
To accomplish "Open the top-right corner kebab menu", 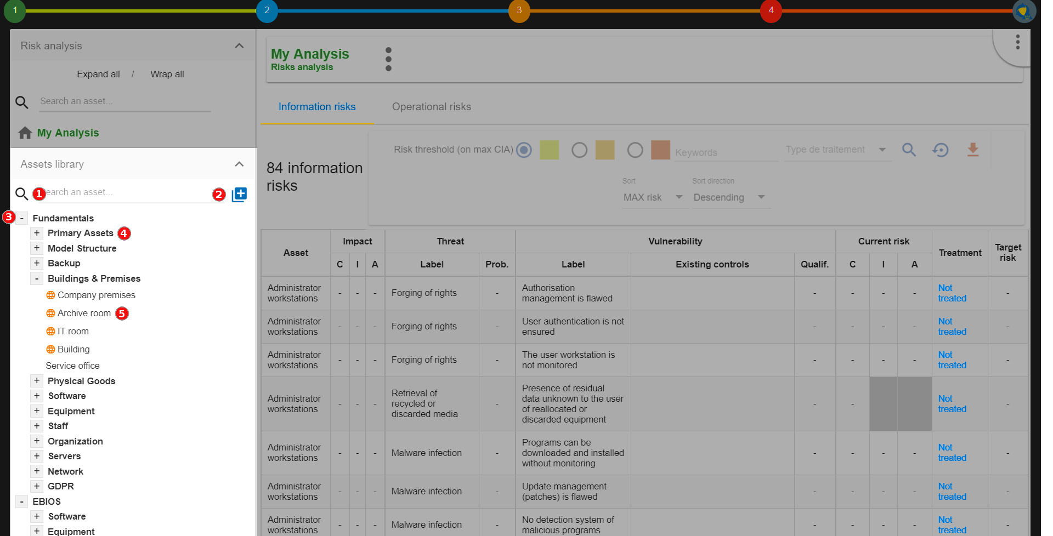I will click(1017, 42).
